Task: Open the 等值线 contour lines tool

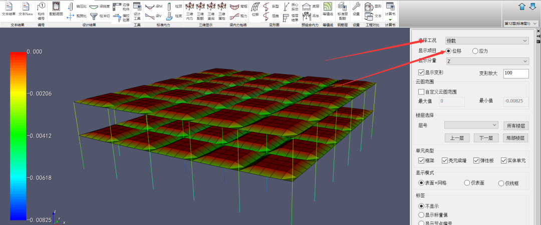Action: (328, 9)
